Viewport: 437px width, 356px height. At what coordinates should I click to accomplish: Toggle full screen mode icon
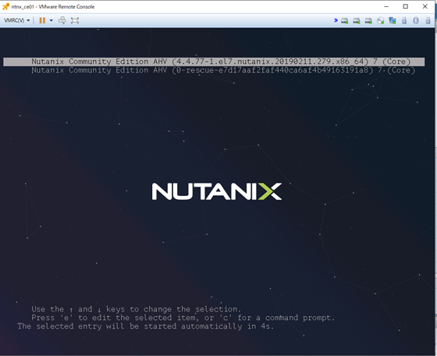click(75, 20)
